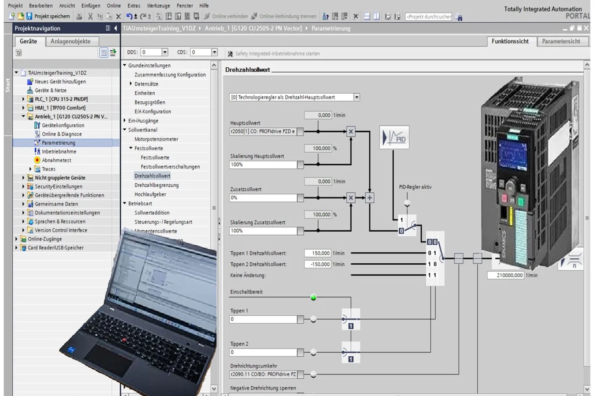Click the undo arrow icon
Screen dimensions: 594x396
point(129,16)
